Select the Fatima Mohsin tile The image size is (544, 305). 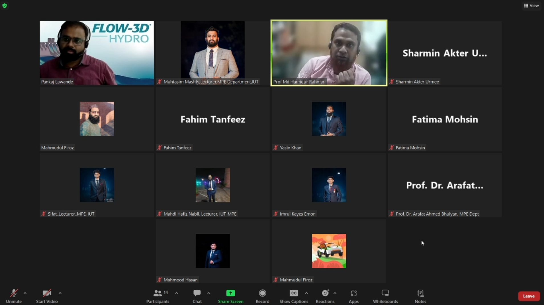(445, 119)
